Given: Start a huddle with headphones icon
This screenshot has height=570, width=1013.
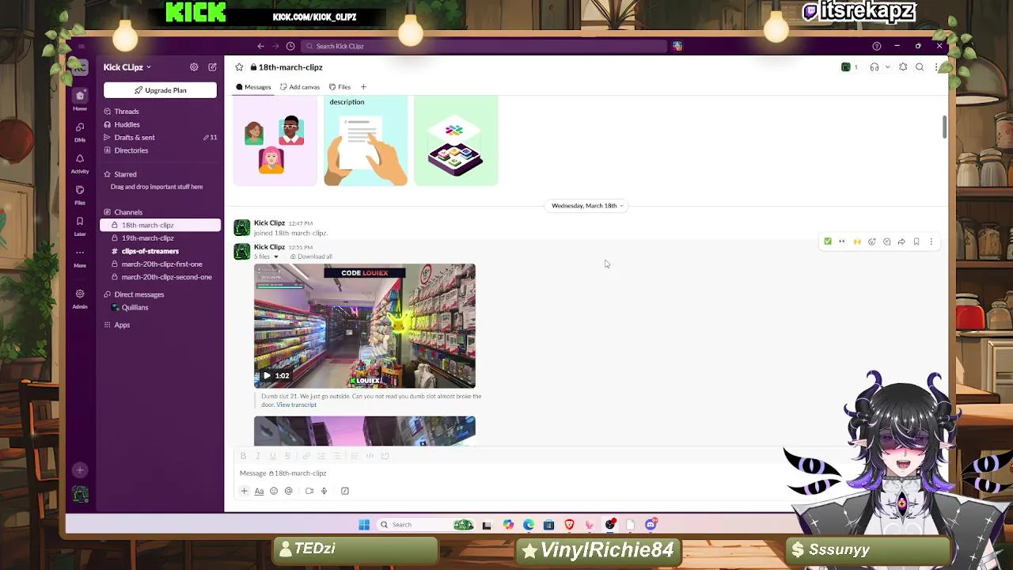Looking at the screenshot, I should pyautogui.click(x=875, y=67).
